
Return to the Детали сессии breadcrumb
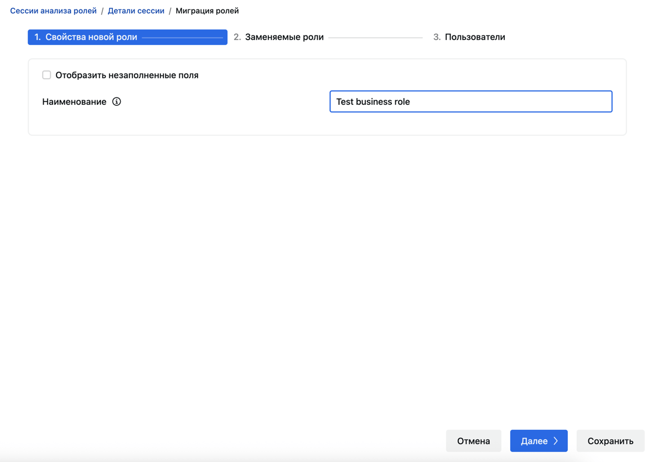pyautogui.click(x=136, y=11)
